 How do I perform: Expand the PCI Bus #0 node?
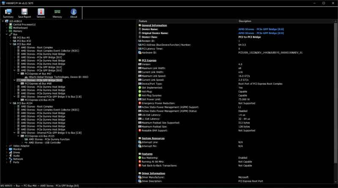10,37
